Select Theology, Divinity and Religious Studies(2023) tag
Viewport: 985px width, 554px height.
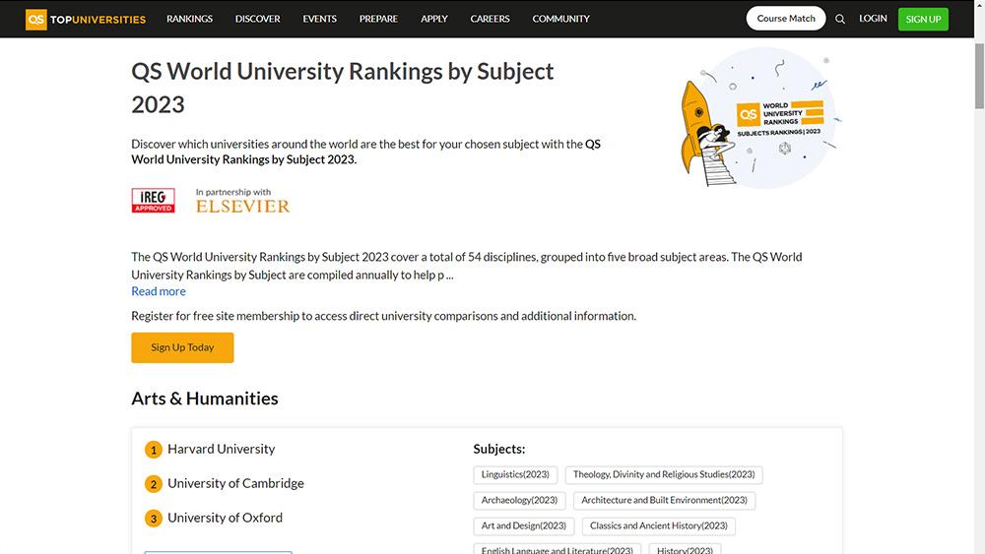664,475
